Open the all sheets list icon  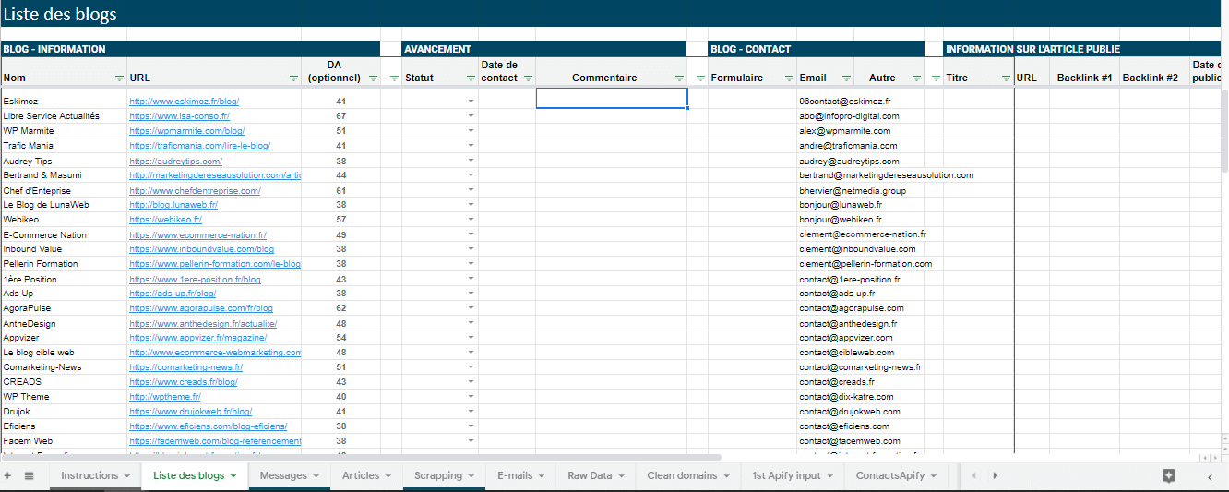point(29,475)
